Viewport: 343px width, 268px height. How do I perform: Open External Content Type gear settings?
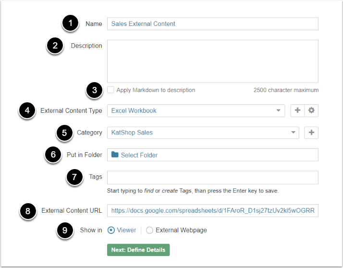[x=311, y=110]
